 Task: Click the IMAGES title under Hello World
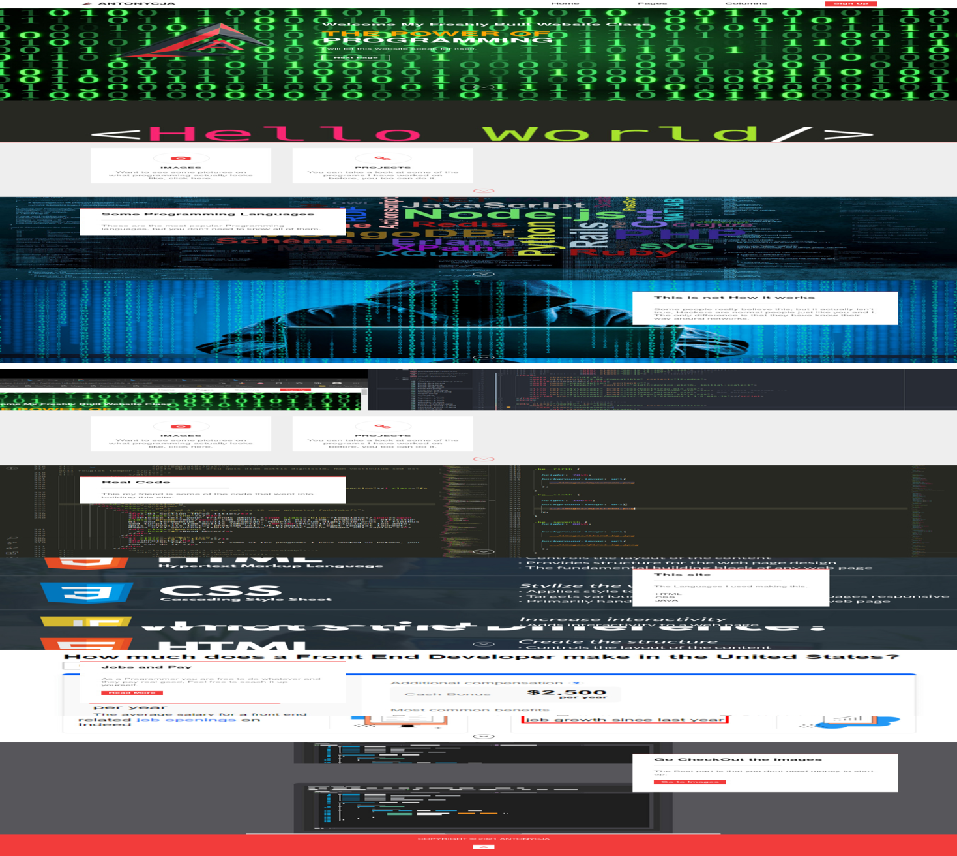[x=181, y=168]
